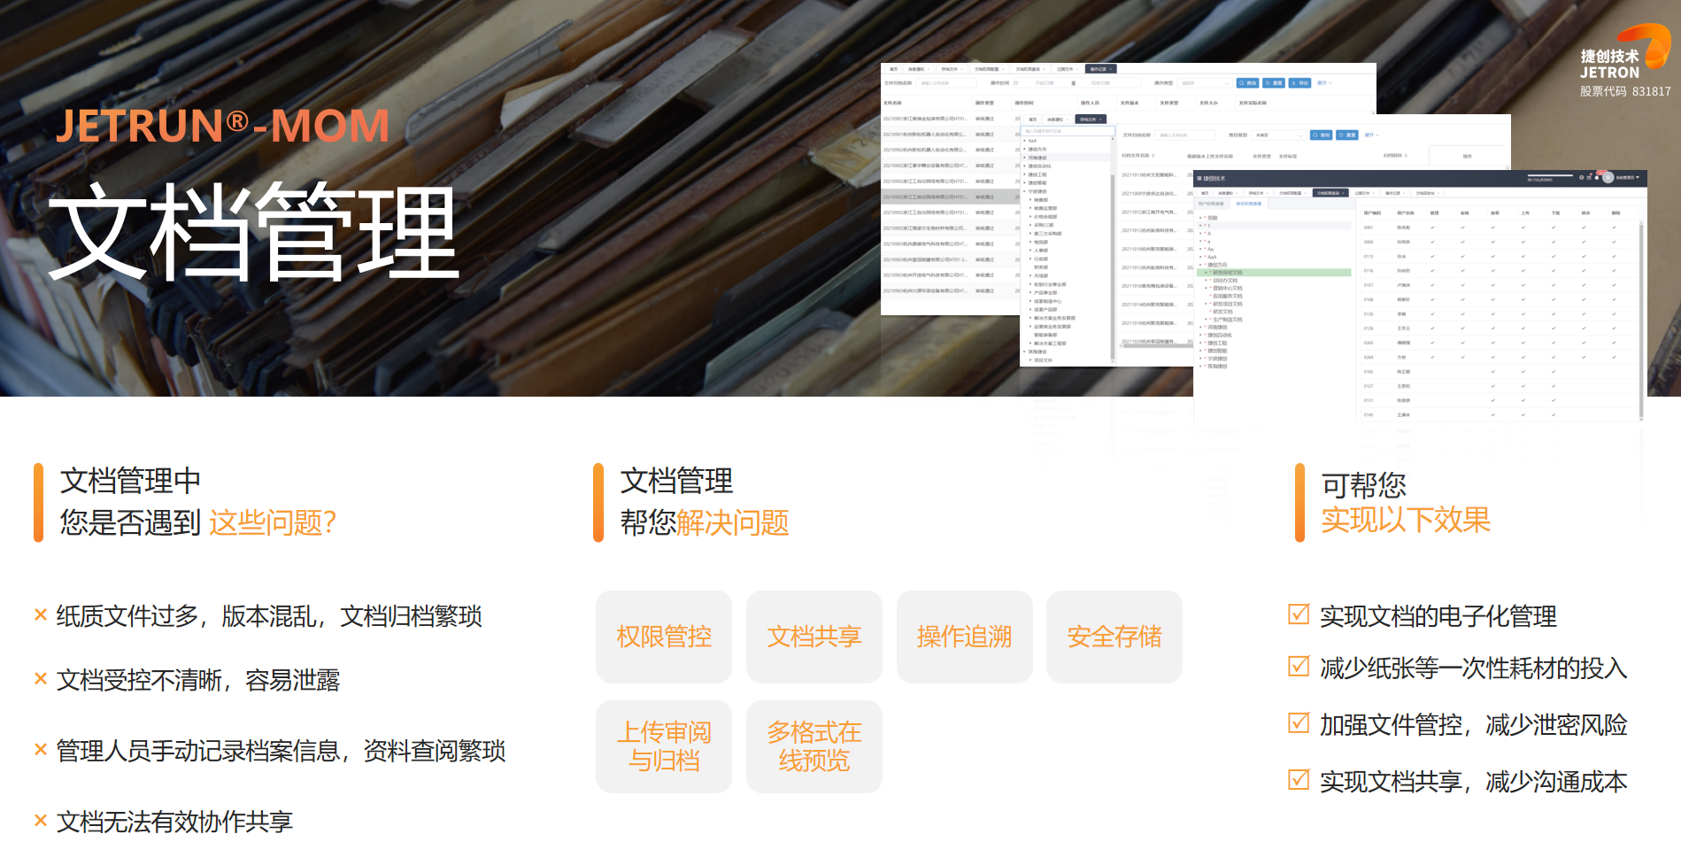Click the orange 这些问题? text
The width and height of the screenshot is (1681, 865).
pyautogui.click(x=273, y=522)
